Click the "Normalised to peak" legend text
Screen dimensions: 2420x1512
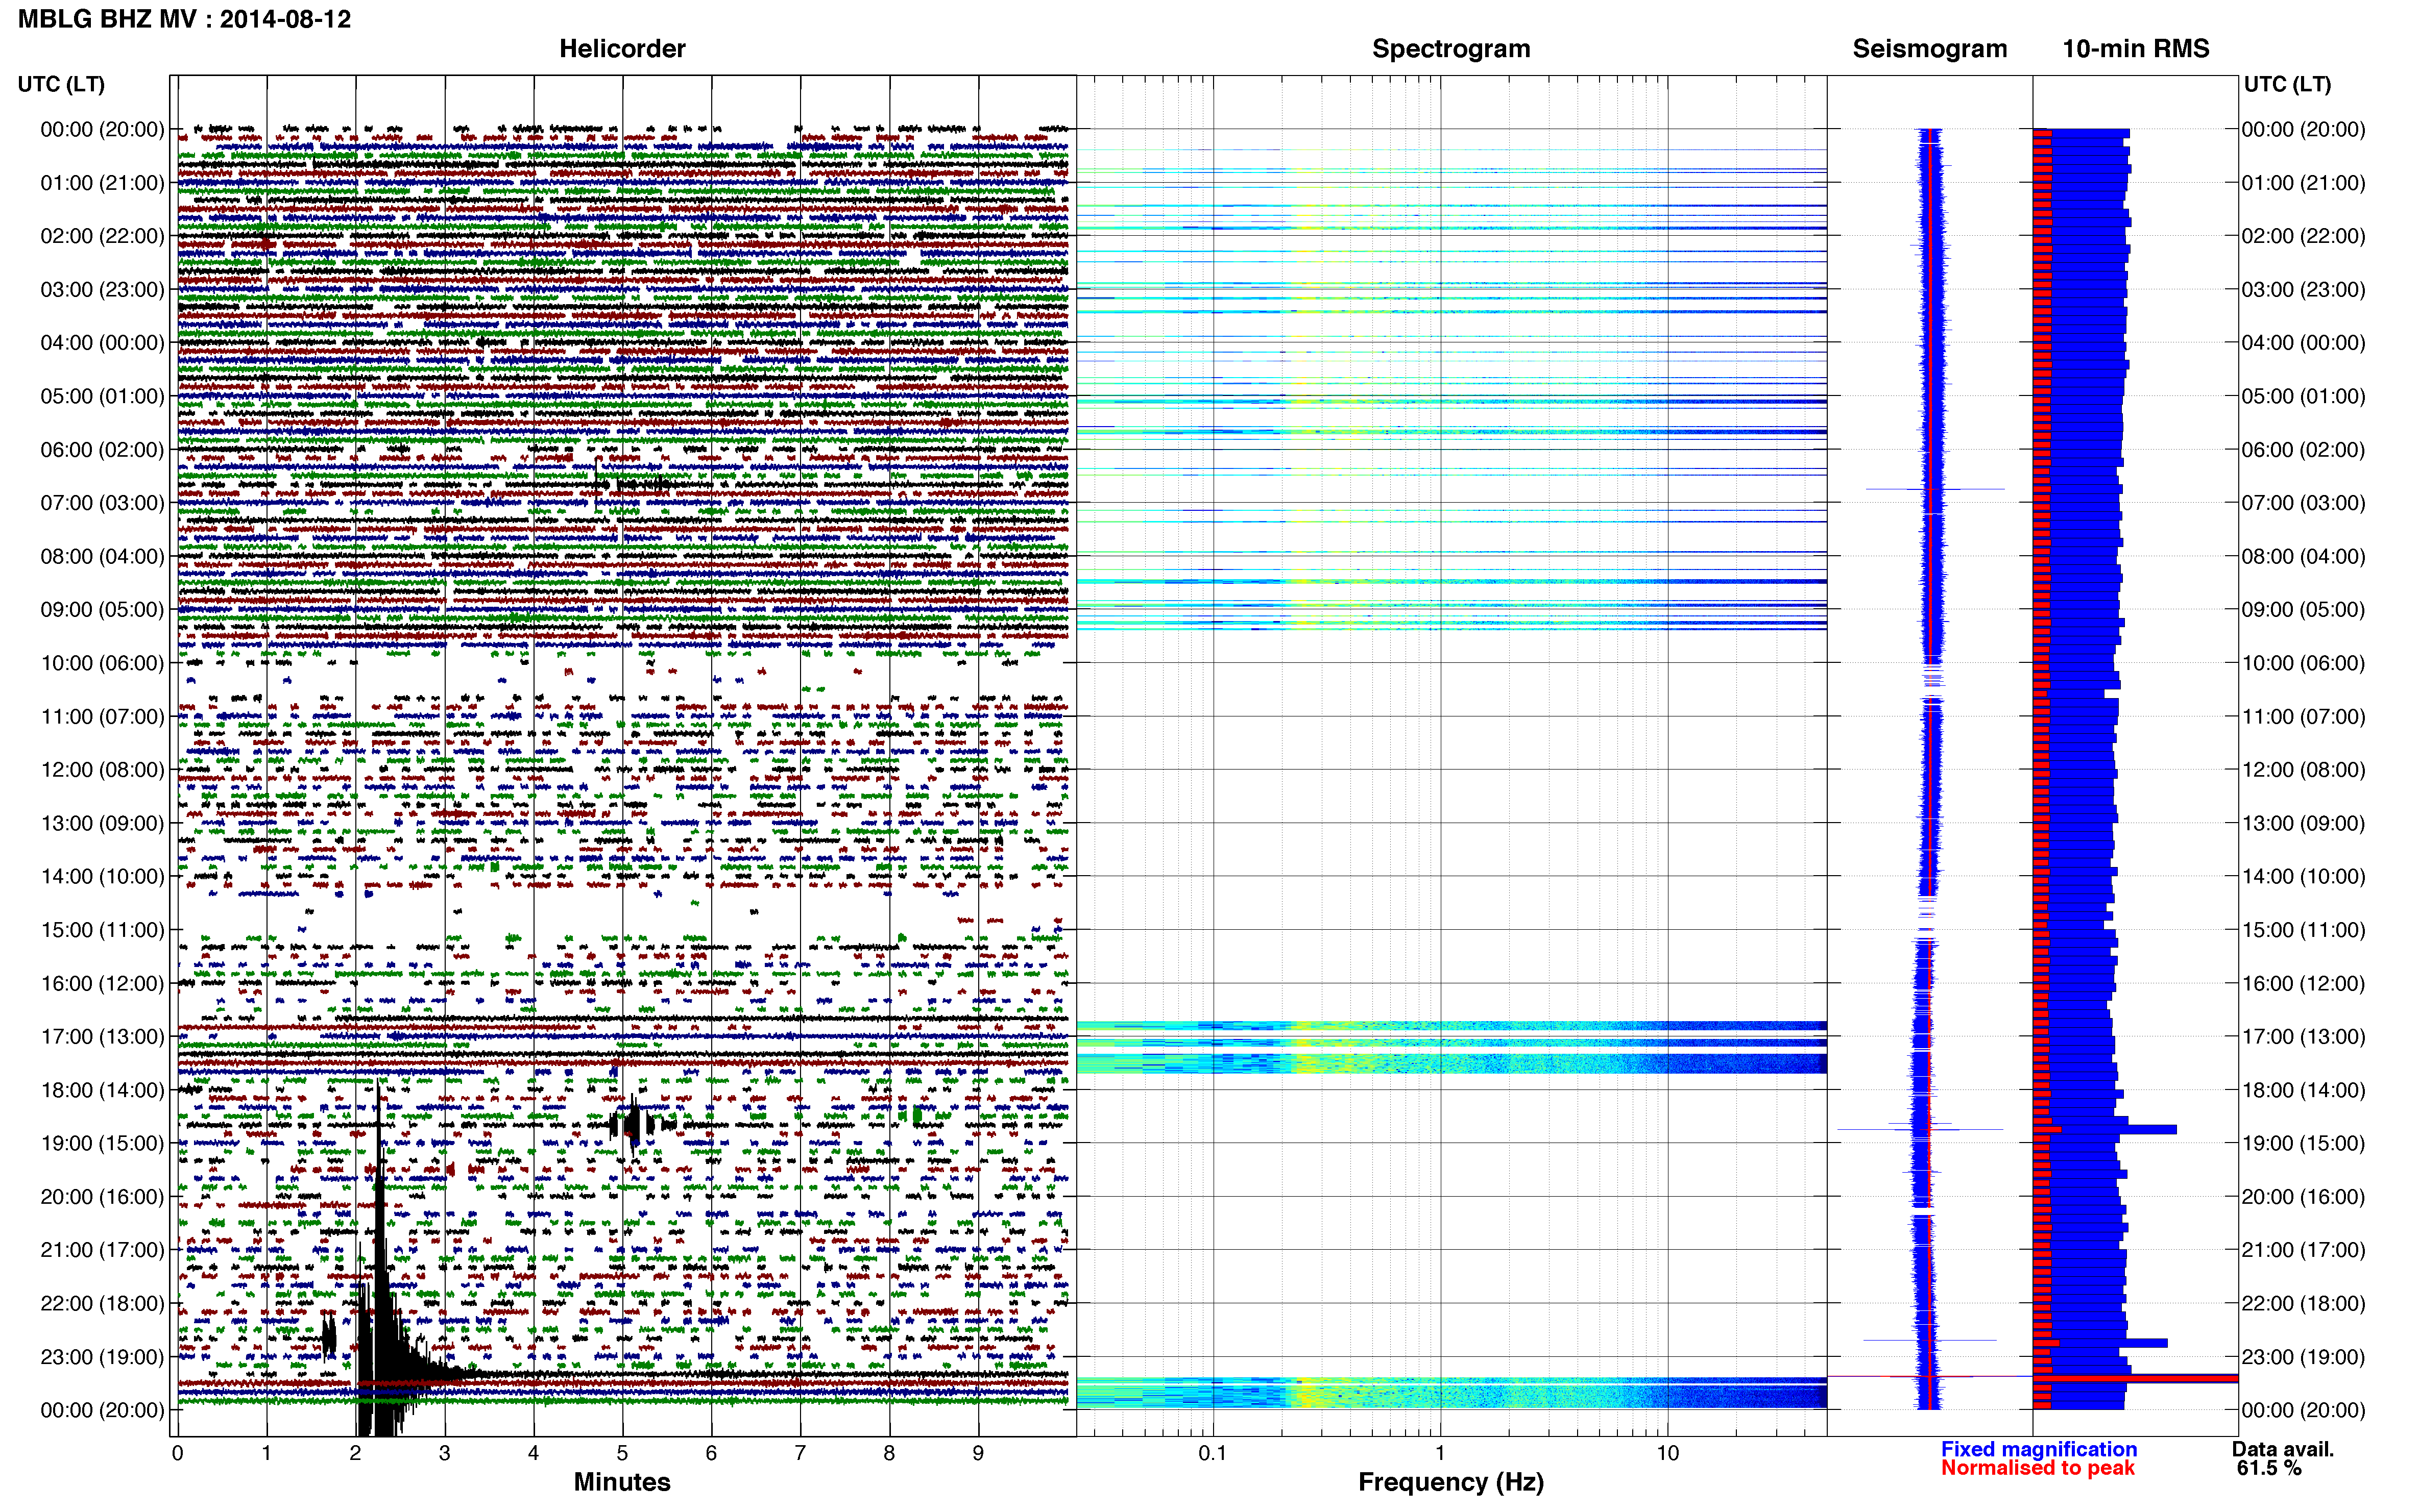[2037, 1468]
